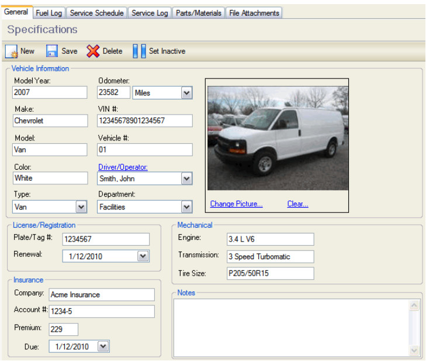Click the Facilities department value

click(x=112, y=207)
